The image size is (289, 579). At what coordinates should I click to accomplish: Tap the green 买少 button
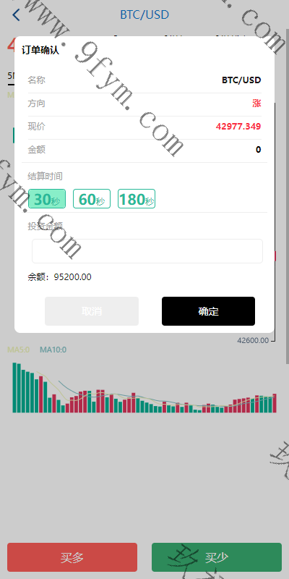click(x=216, y=557)
